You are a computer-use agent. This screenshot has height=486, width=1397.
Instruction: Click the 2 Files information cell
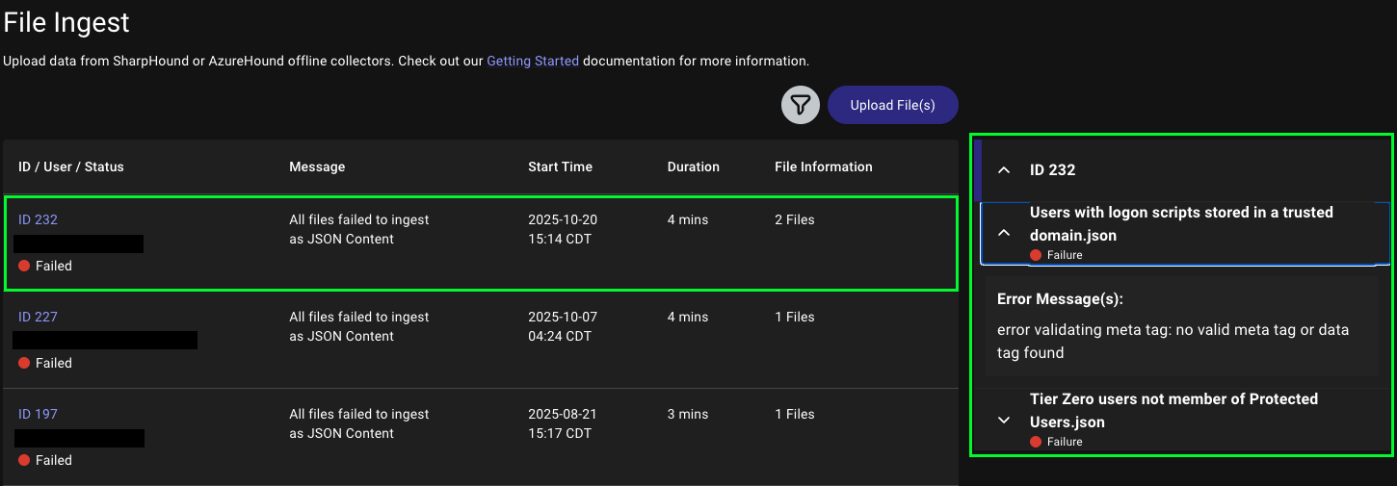click(x=795, y=219)
